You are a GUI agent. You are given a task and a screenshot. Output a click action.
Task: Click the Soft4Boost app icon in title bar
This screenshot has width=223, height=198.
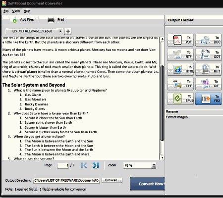4,3
